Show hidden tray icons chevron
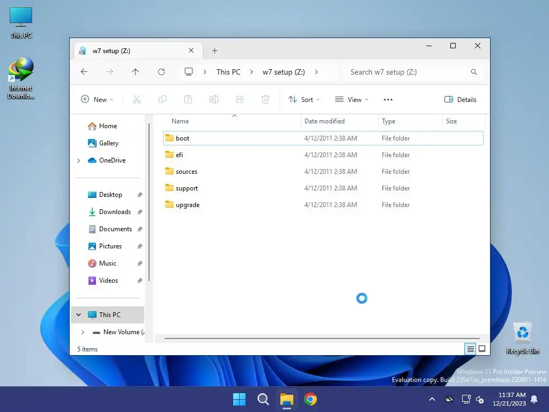549x412 pixels. point(432,399)
